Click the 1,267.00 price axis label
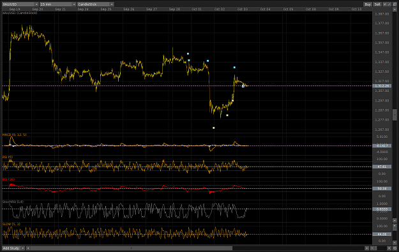 tap(382, 130)
